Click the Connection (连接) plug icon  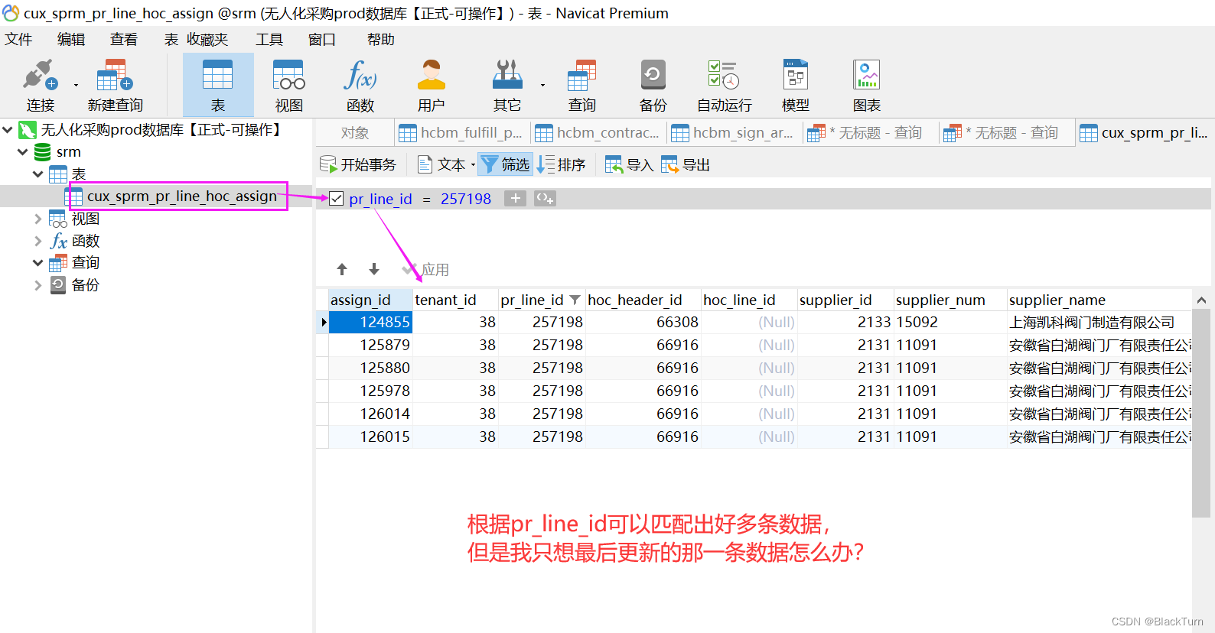40,75
